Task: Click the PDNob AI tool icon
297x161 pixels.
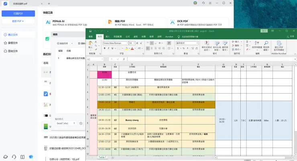Action: [48, 22]
